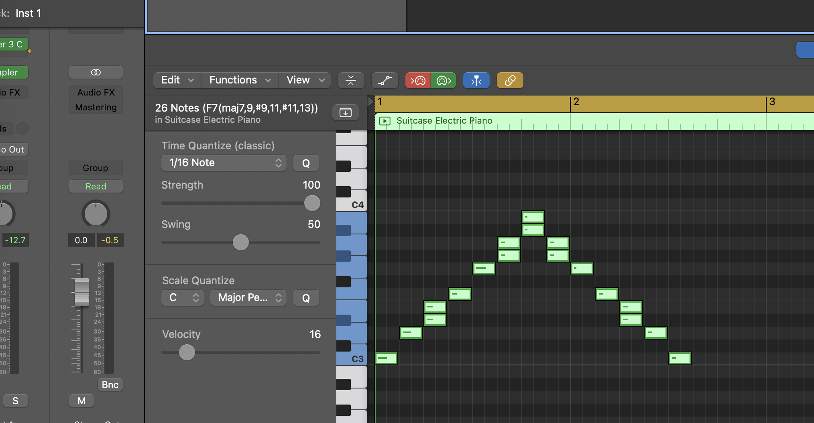Open the Functions menu
The height and width of the screenshot is (423, 814).
click(x=240, y=80)
